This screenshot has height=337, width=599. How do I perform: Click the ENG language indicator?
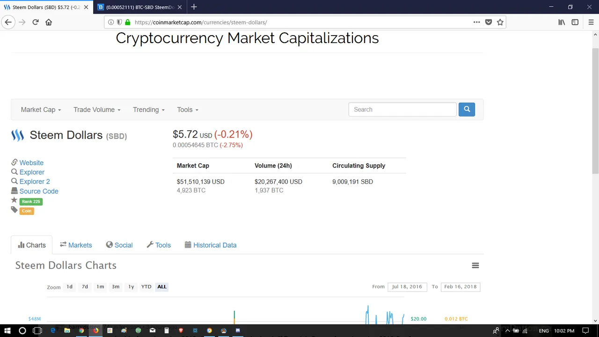coord(544,331)
